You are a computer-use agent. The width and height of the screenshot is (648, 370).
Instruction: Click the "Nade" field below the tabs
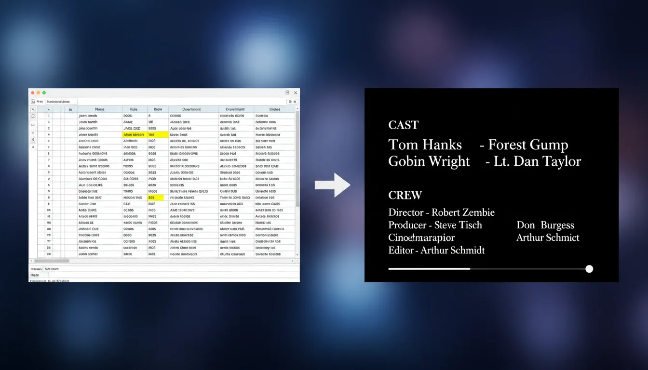point(39,275)
